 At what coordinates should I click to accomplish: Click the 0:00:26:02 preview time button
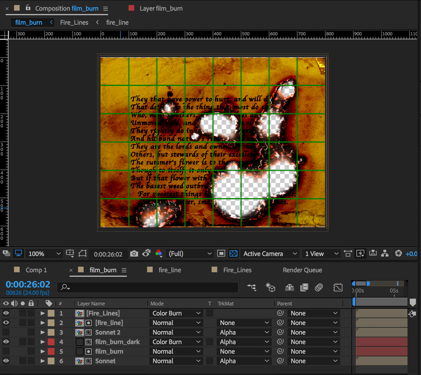[108, 254]
